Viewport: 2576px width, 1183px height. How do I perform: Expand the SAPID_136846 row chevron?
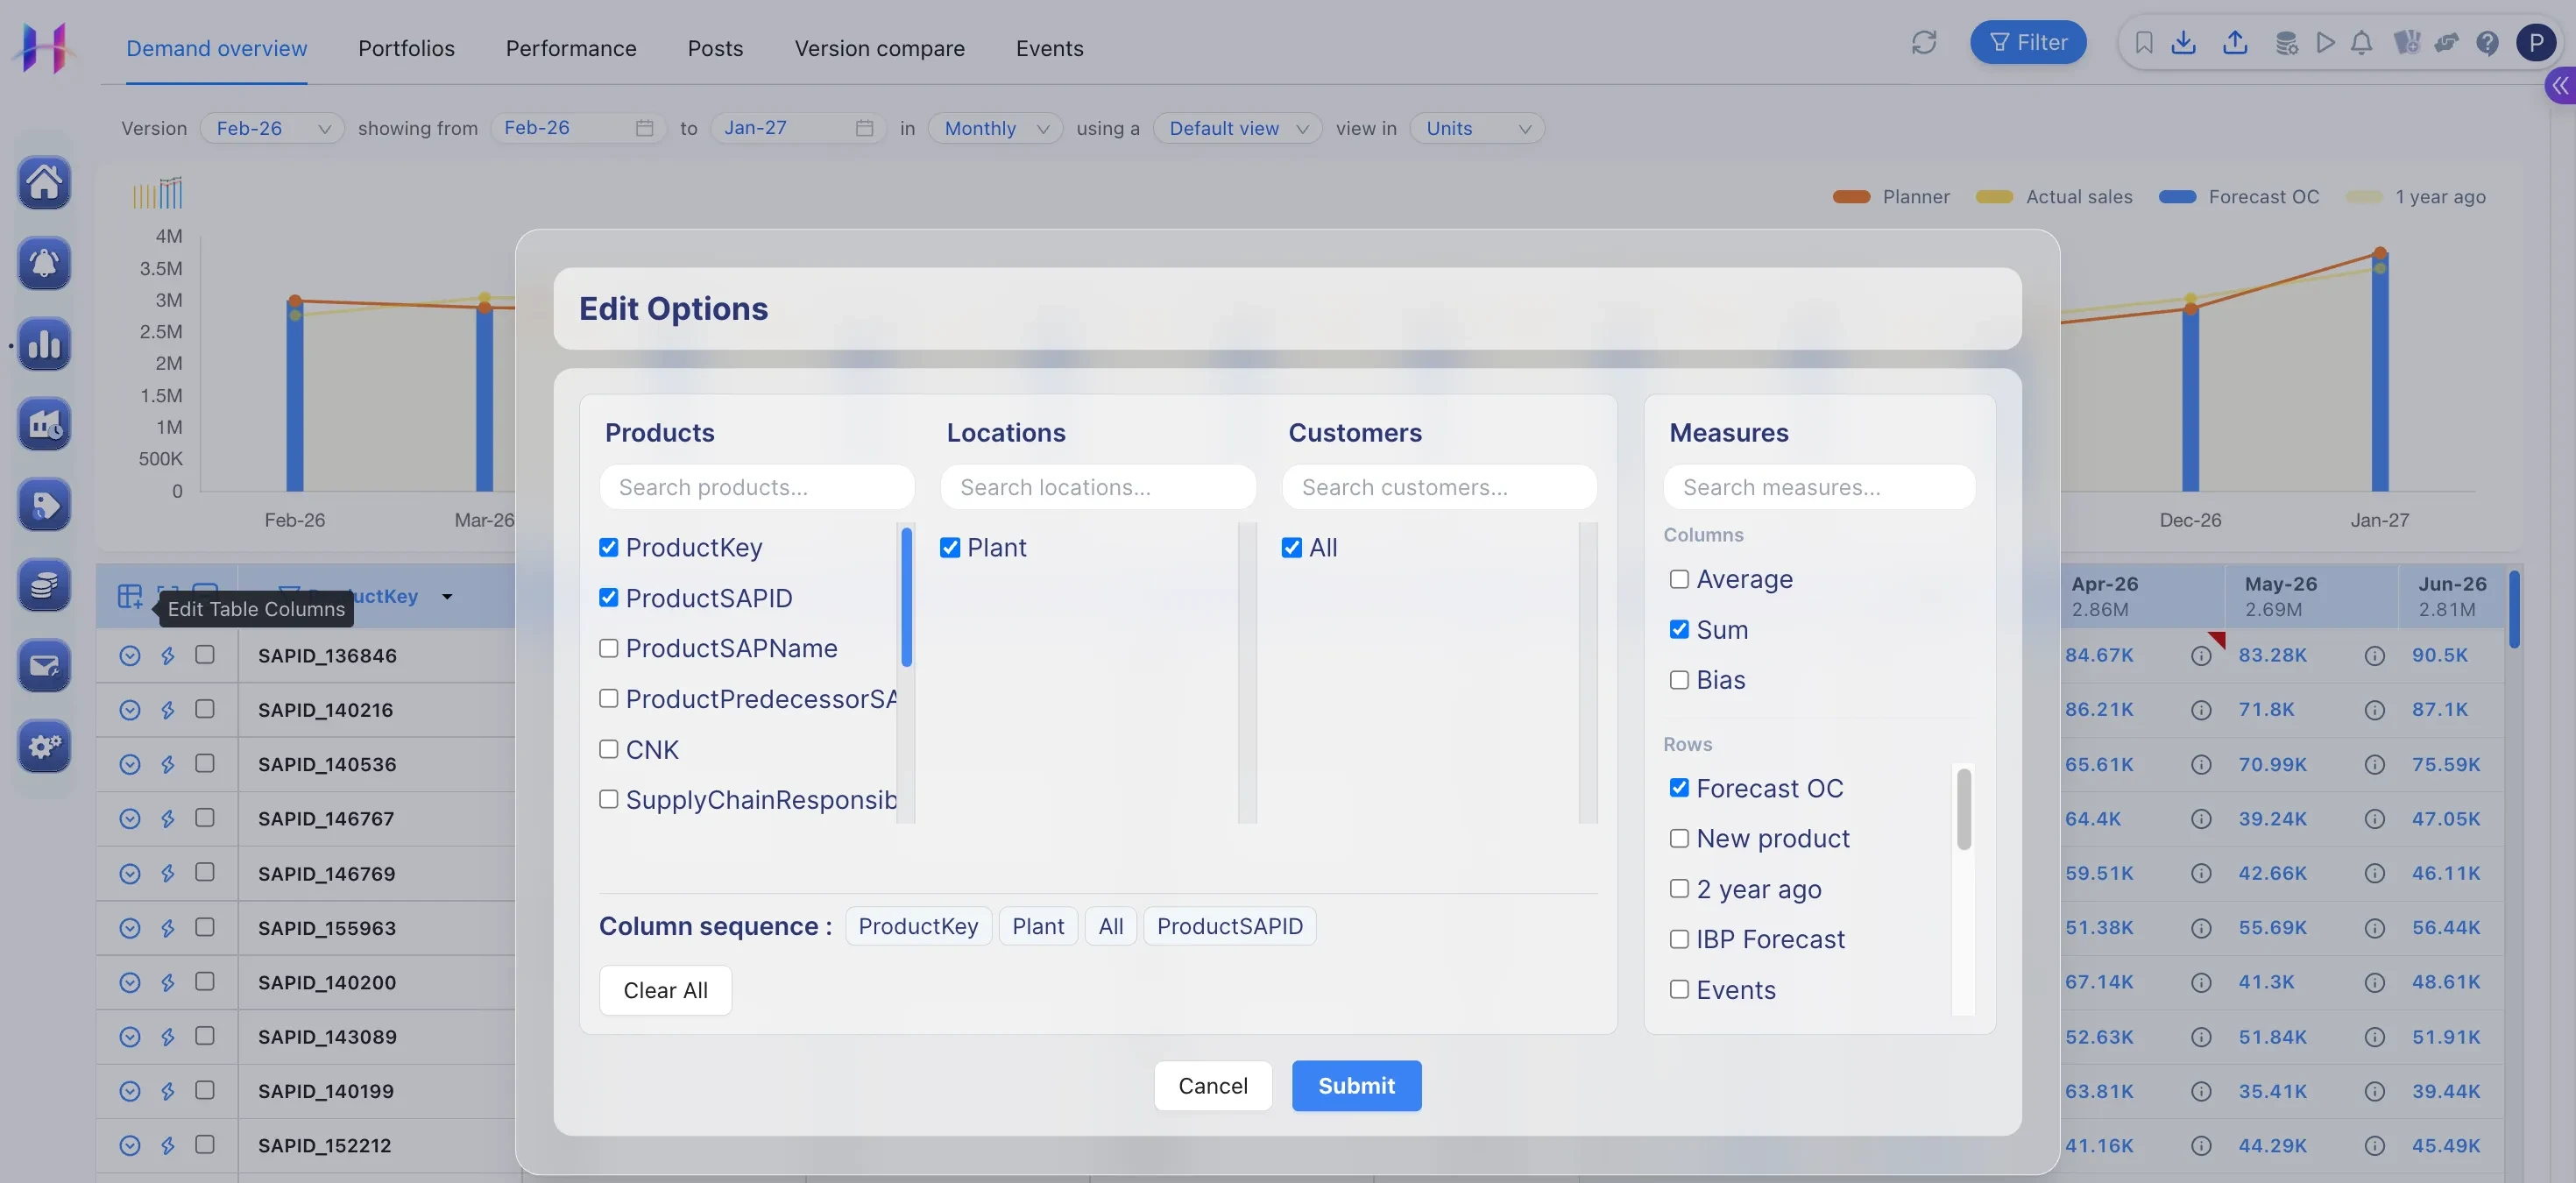130,655
